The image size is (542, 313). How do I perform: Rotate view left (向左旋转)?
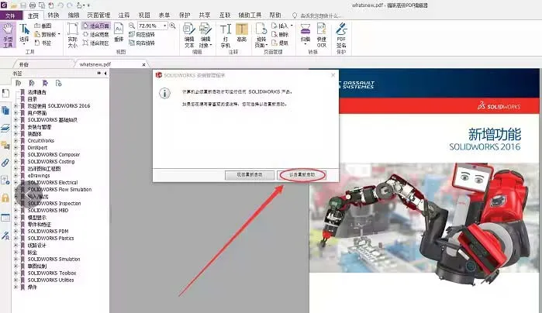tap(142, 35)
